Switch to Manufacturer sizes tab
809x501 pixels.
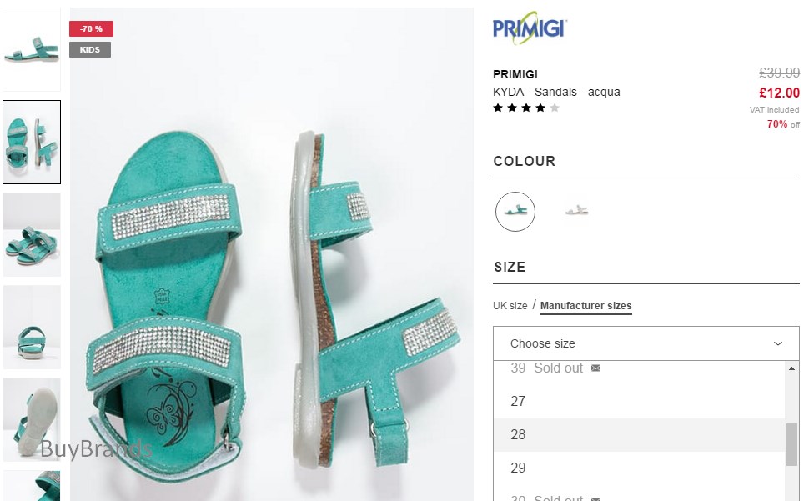(x=585, y=306)
